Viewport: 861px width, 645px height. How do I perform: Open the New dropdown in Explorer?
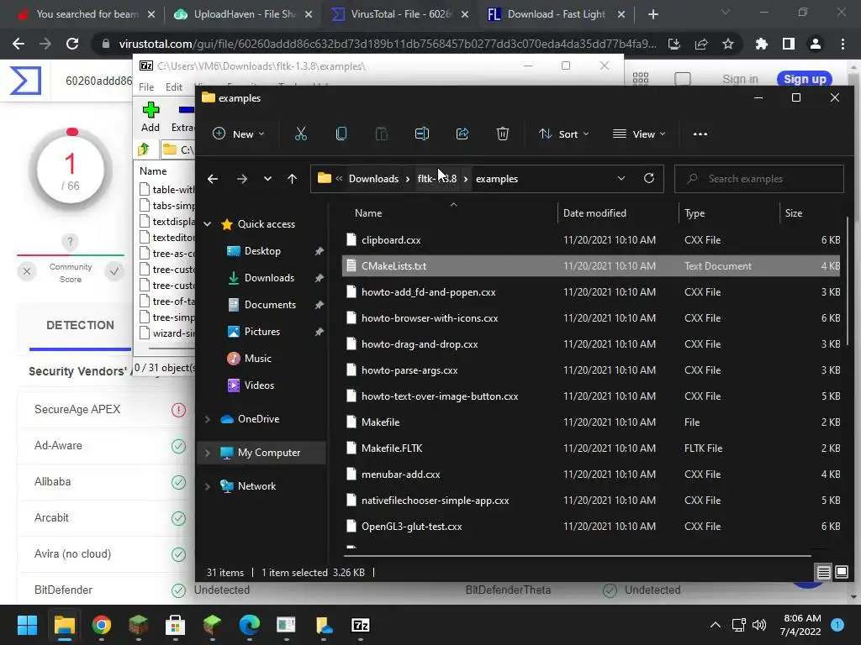click(239, 134)
